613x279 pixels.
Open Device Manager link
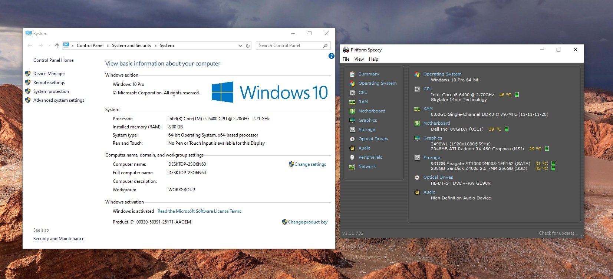pos(49,74)
